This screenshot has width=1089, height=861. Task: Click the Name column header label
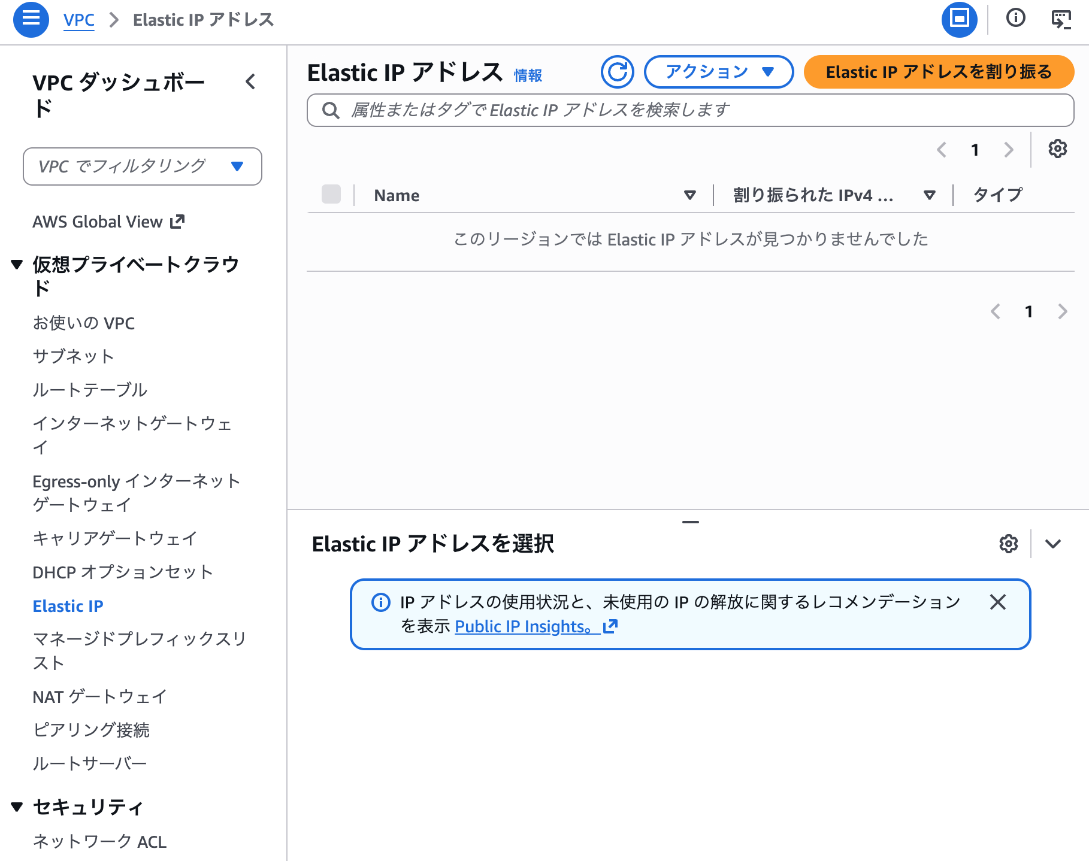tap(397, 195)
